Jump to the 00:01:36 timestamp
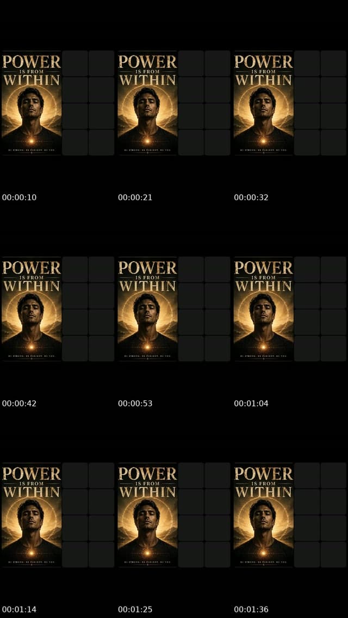Image resolution: width=348 pixels, height=618 pixels. (x=251, y=610)
